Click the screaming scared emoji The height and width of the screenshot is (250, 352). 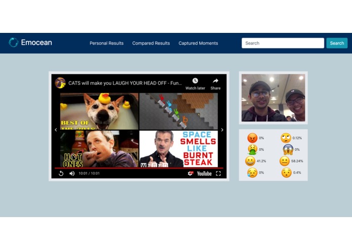point(288,150)
